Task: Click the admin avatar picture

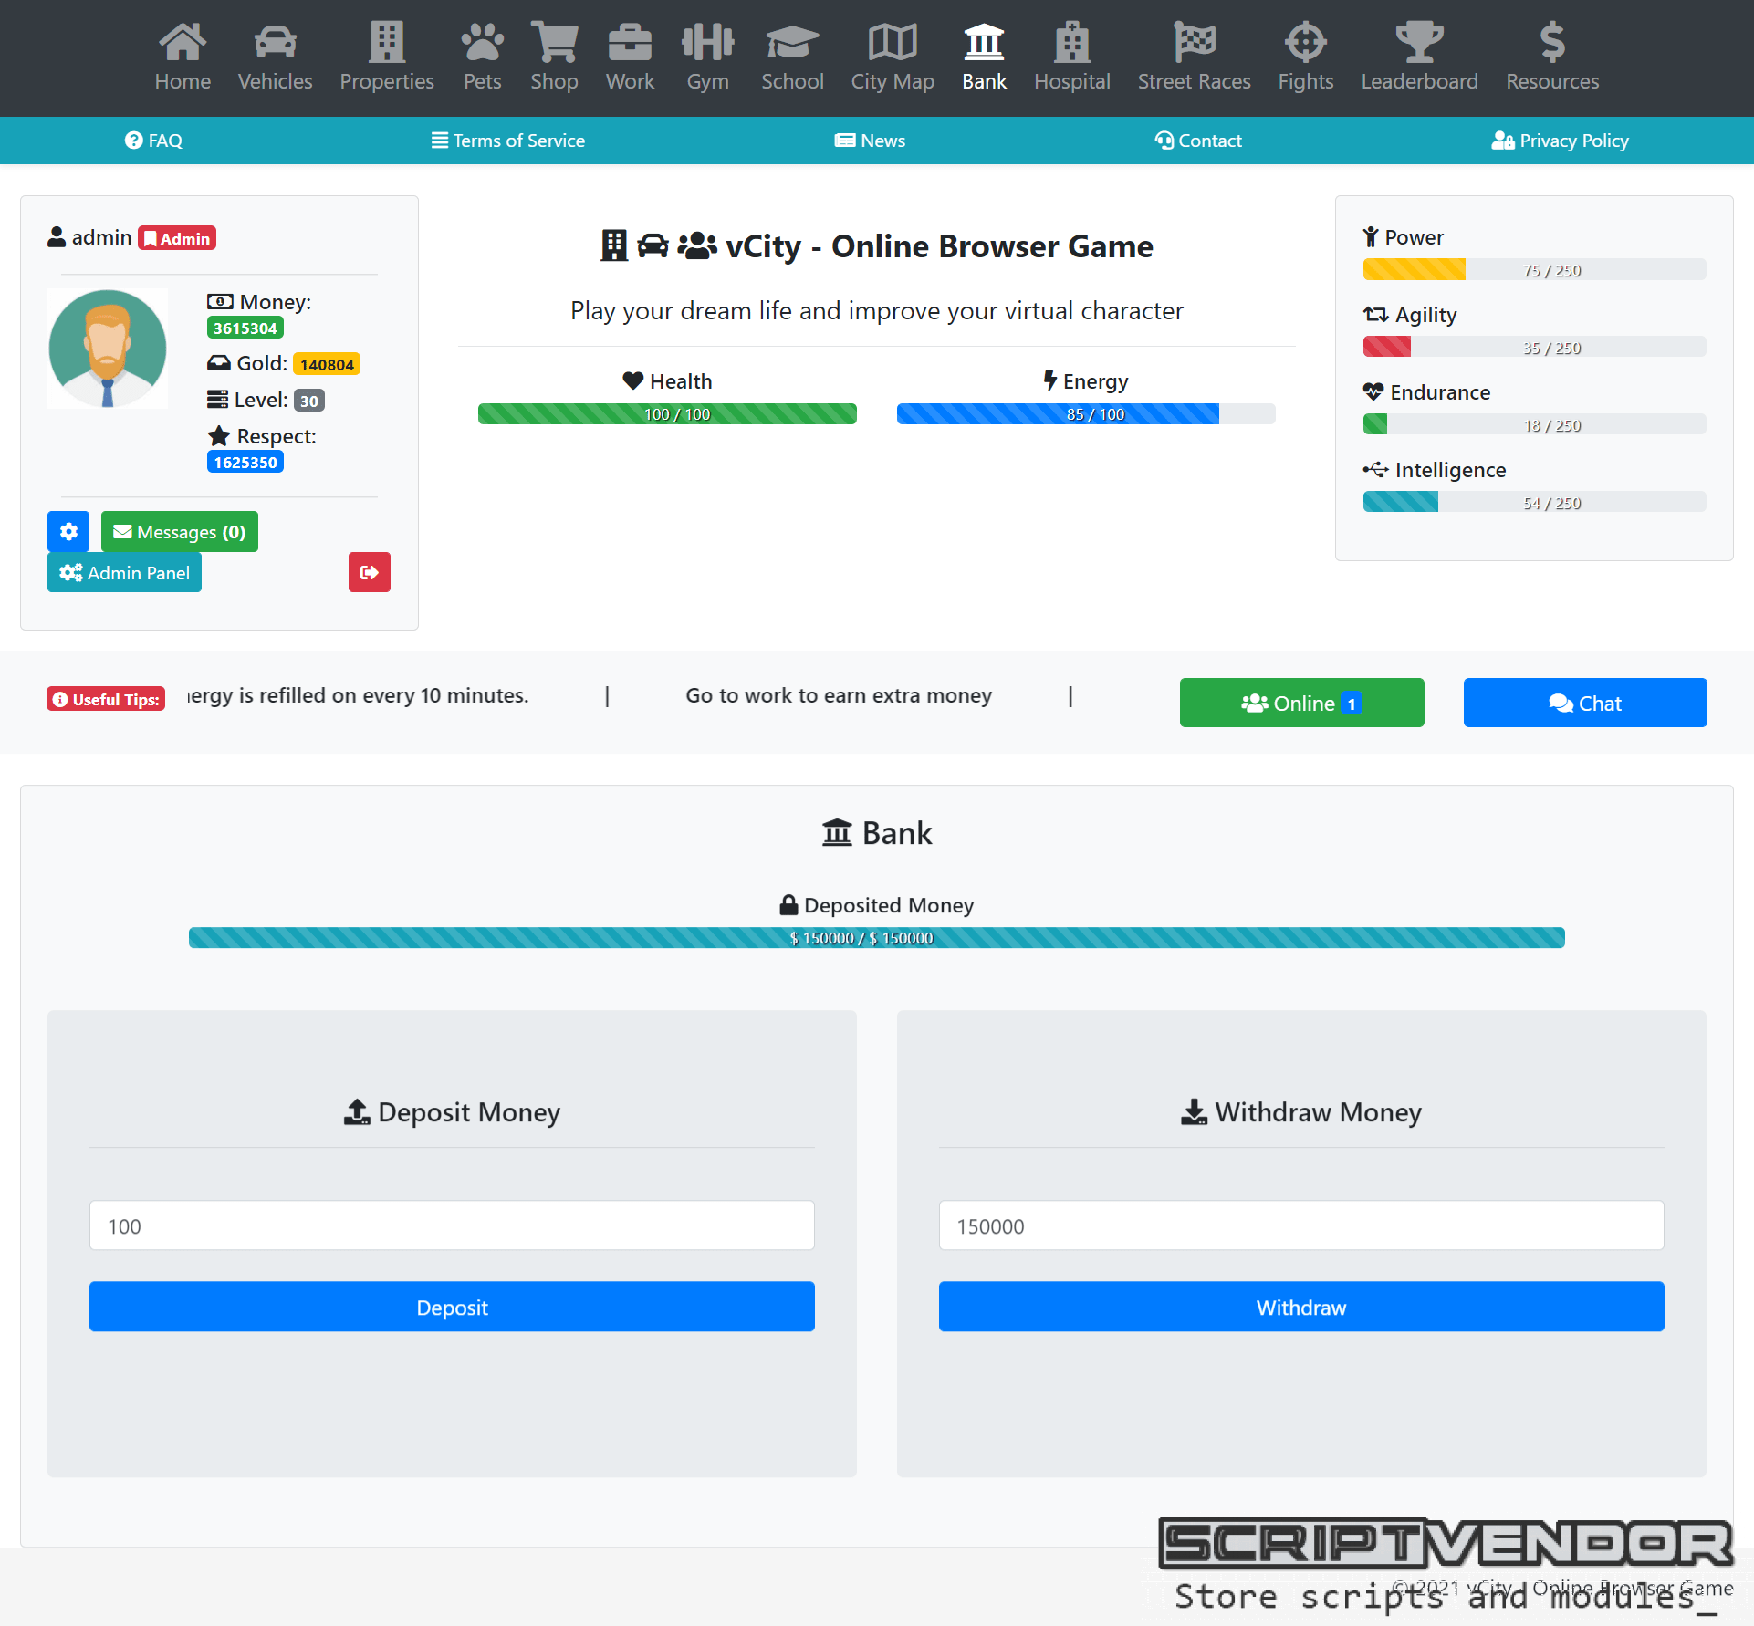Action: (x=108, y=349)
